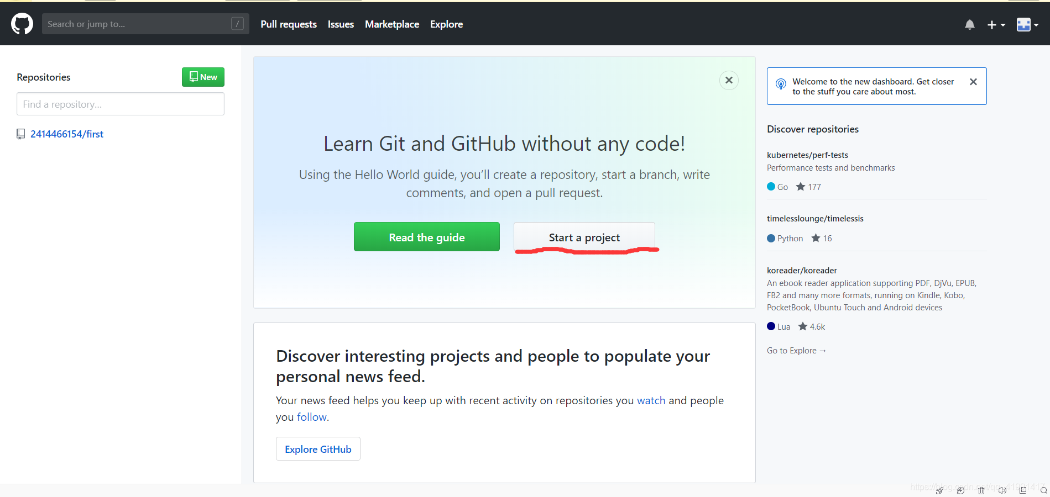Click the star icon showing 16
The image size is (1050, 497).
coord(816,238)
